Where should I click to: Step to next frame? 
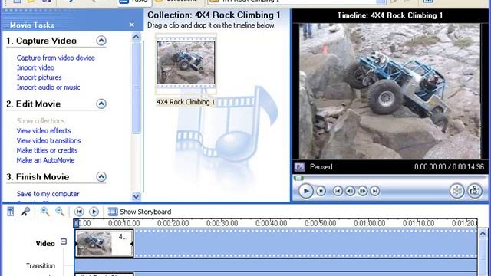(x=362, y=191)
